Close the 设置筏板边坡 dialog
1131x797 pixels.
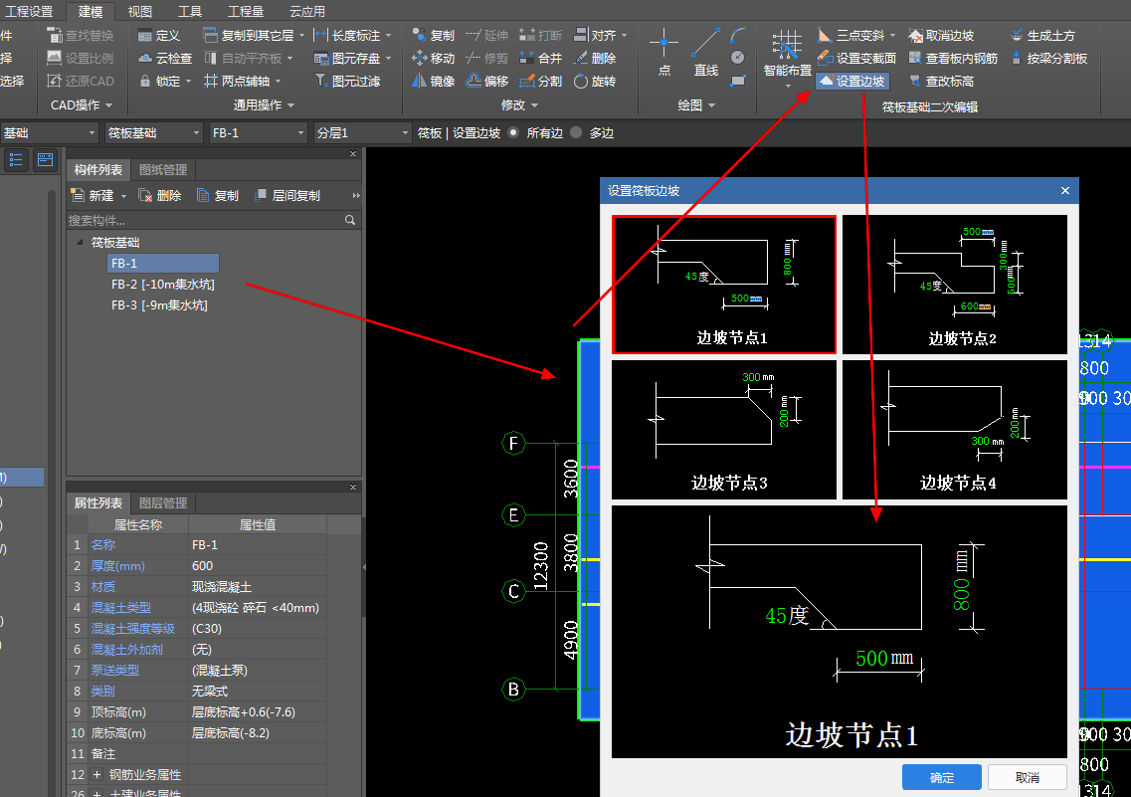point(1064,190)
